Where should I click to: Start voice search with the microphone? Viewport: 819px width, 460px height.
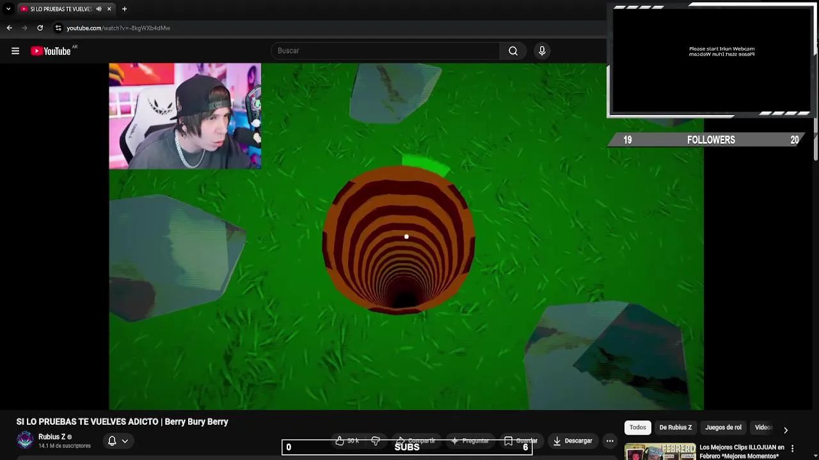point(542,51)
